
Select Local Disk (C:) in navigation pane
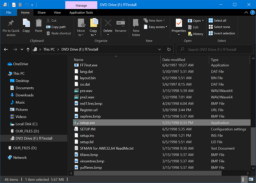click(x=24, y=124)
